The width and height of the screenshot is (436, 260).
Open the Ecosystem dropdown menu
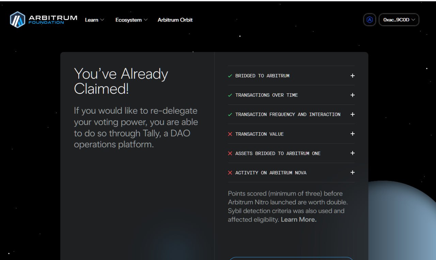(x=131, y=20)
